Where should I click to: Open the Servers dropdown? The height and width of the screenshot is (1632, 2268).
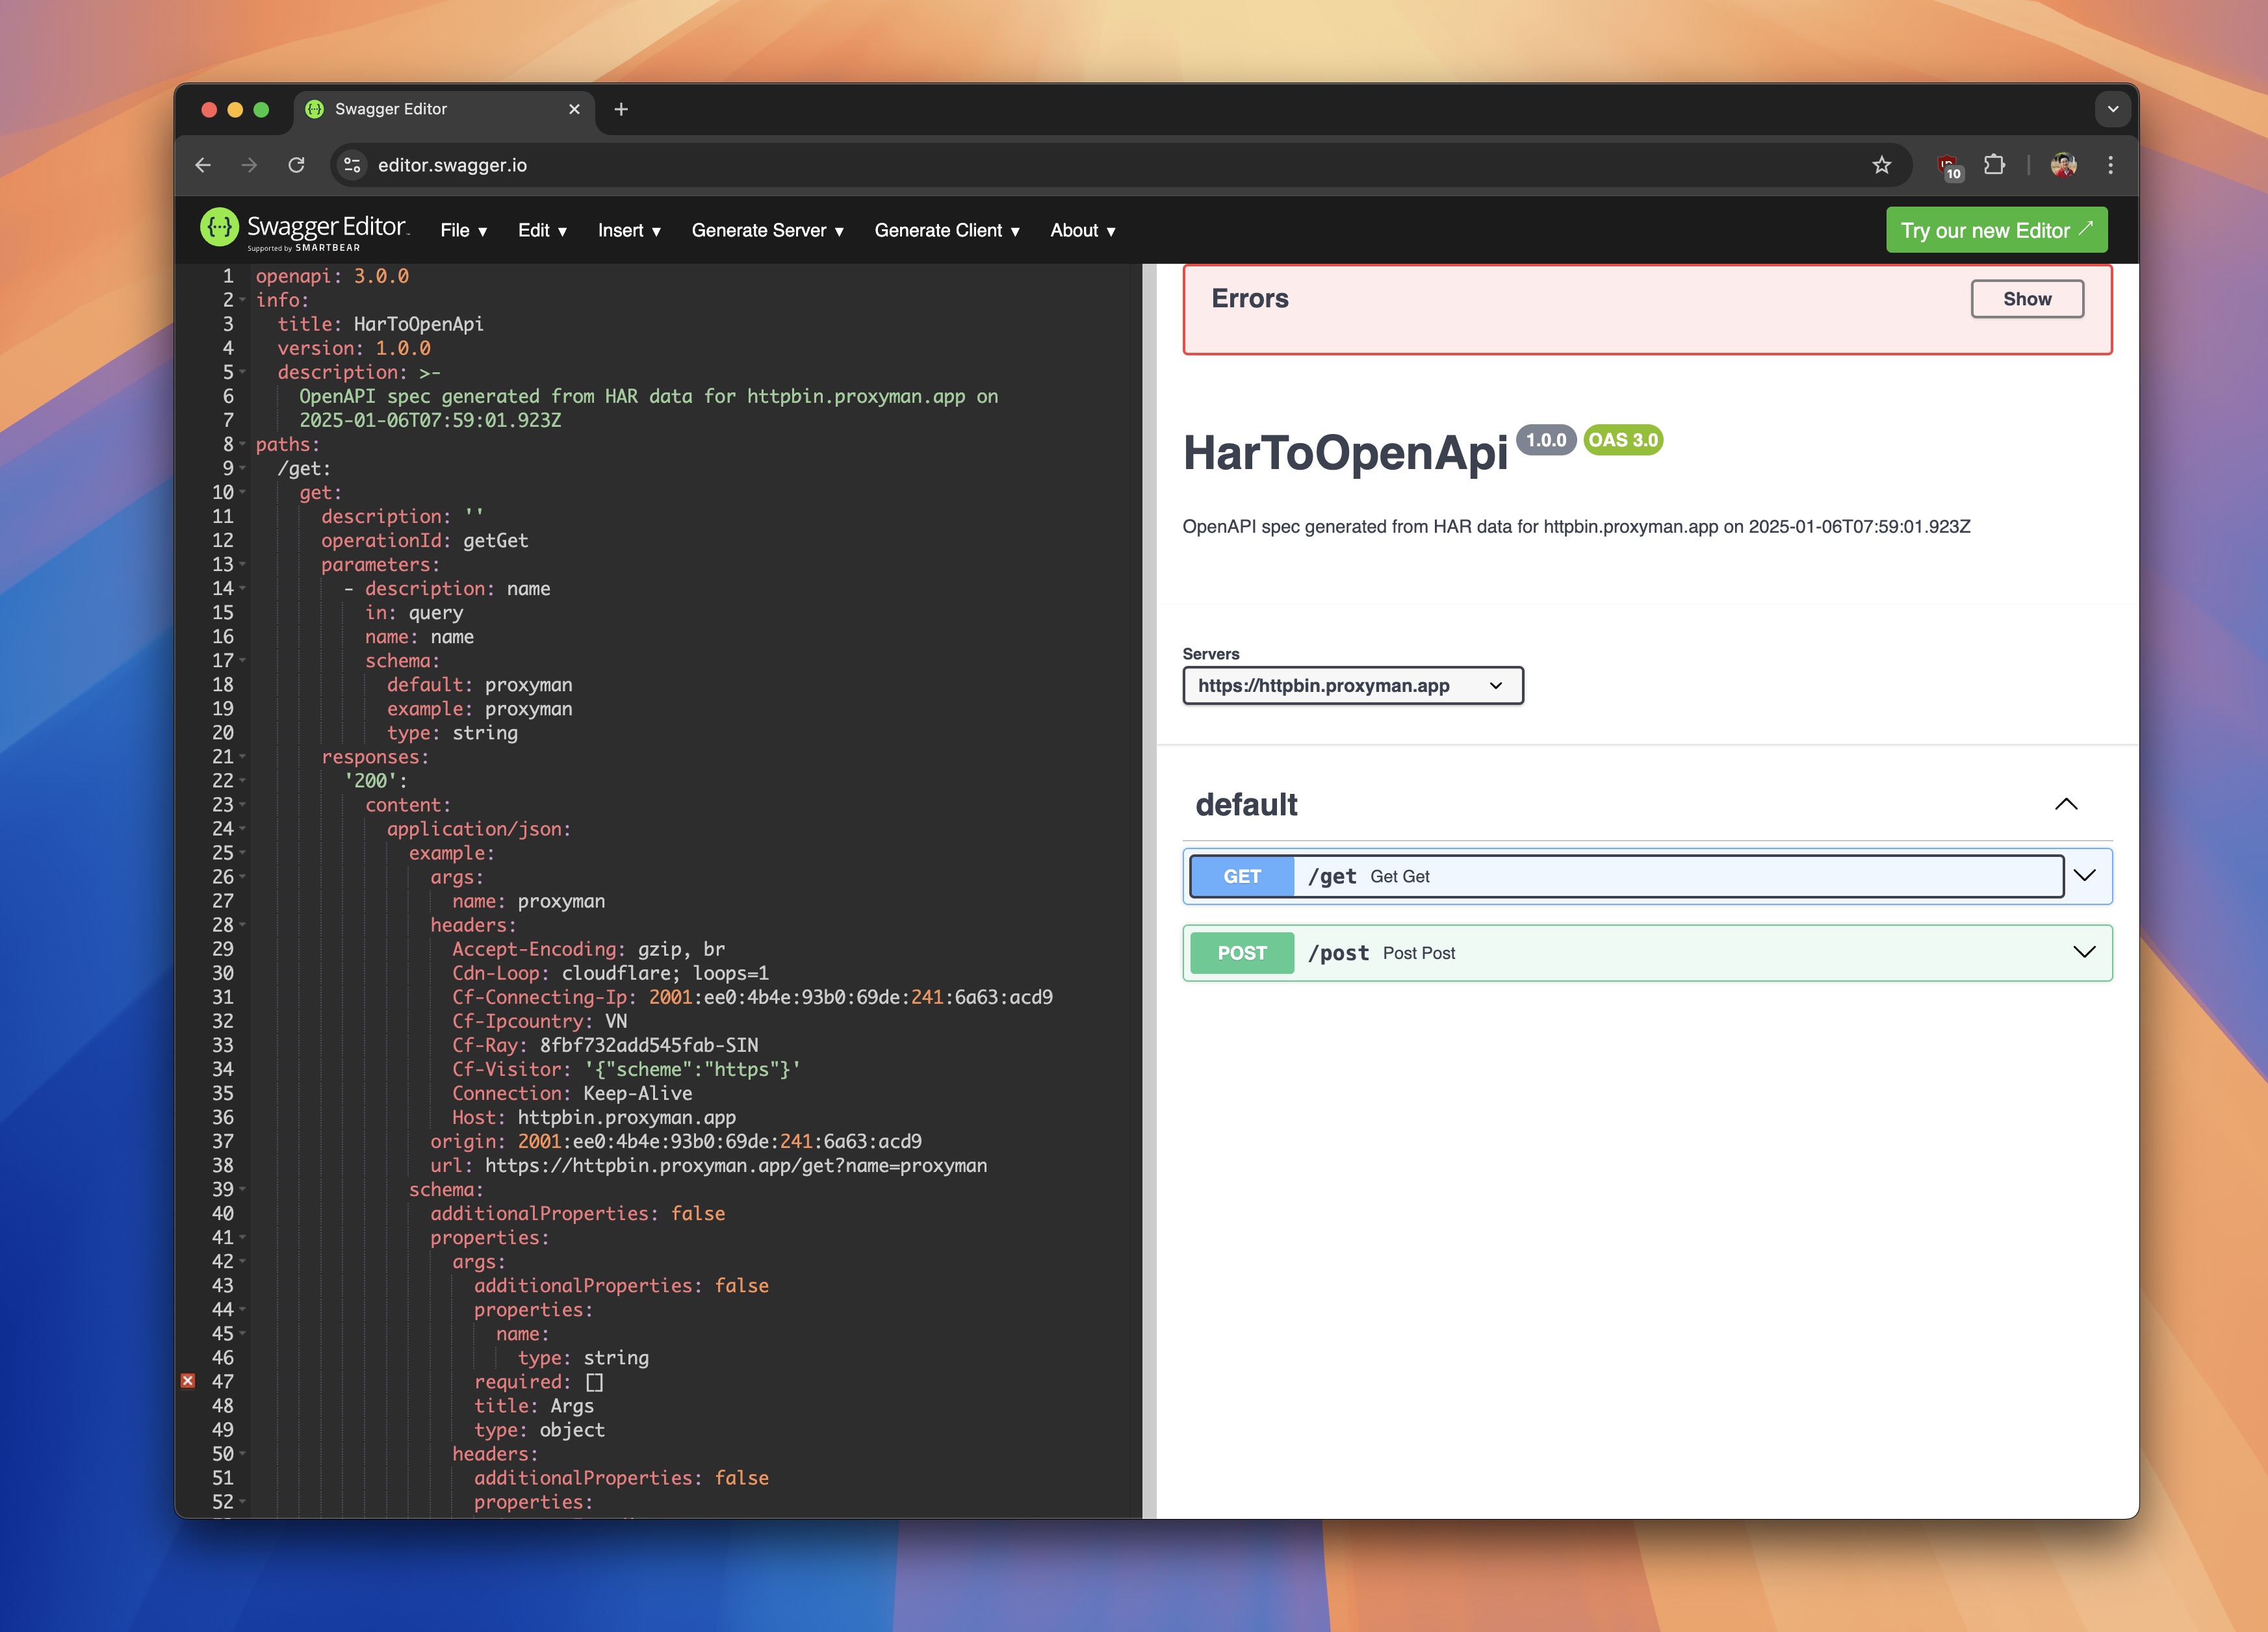(x=1352, y=686)
